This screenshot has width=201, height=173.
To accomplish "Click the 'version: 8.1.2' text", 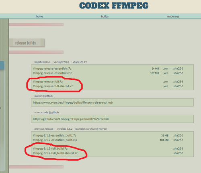I will click(65, 129).
